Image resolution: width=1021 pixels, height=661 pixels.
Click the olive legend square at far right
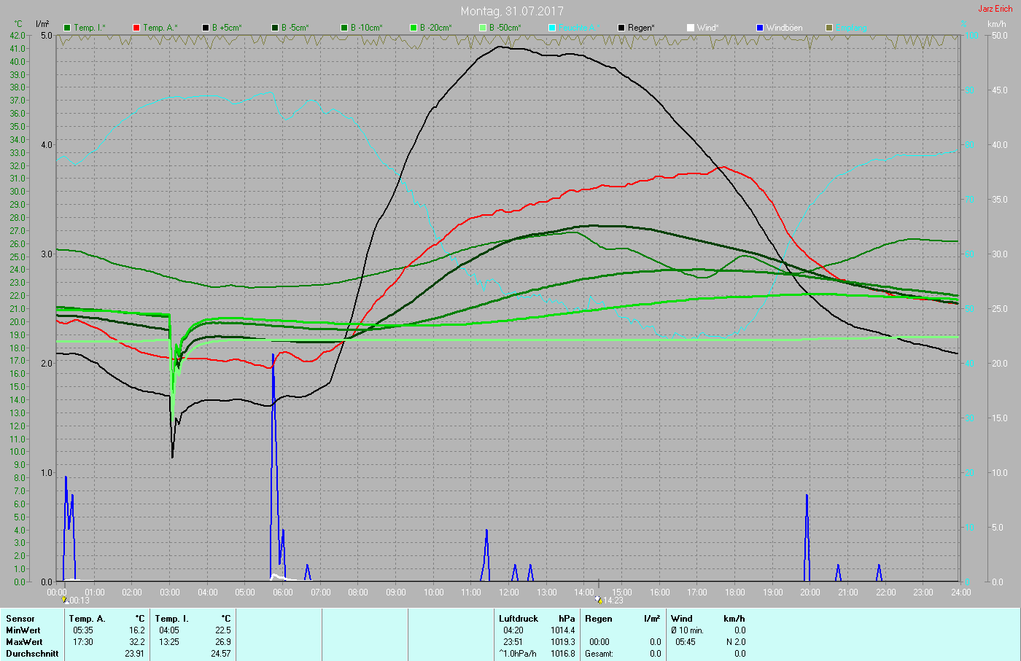pyautogui.click(x=829, y=28)
